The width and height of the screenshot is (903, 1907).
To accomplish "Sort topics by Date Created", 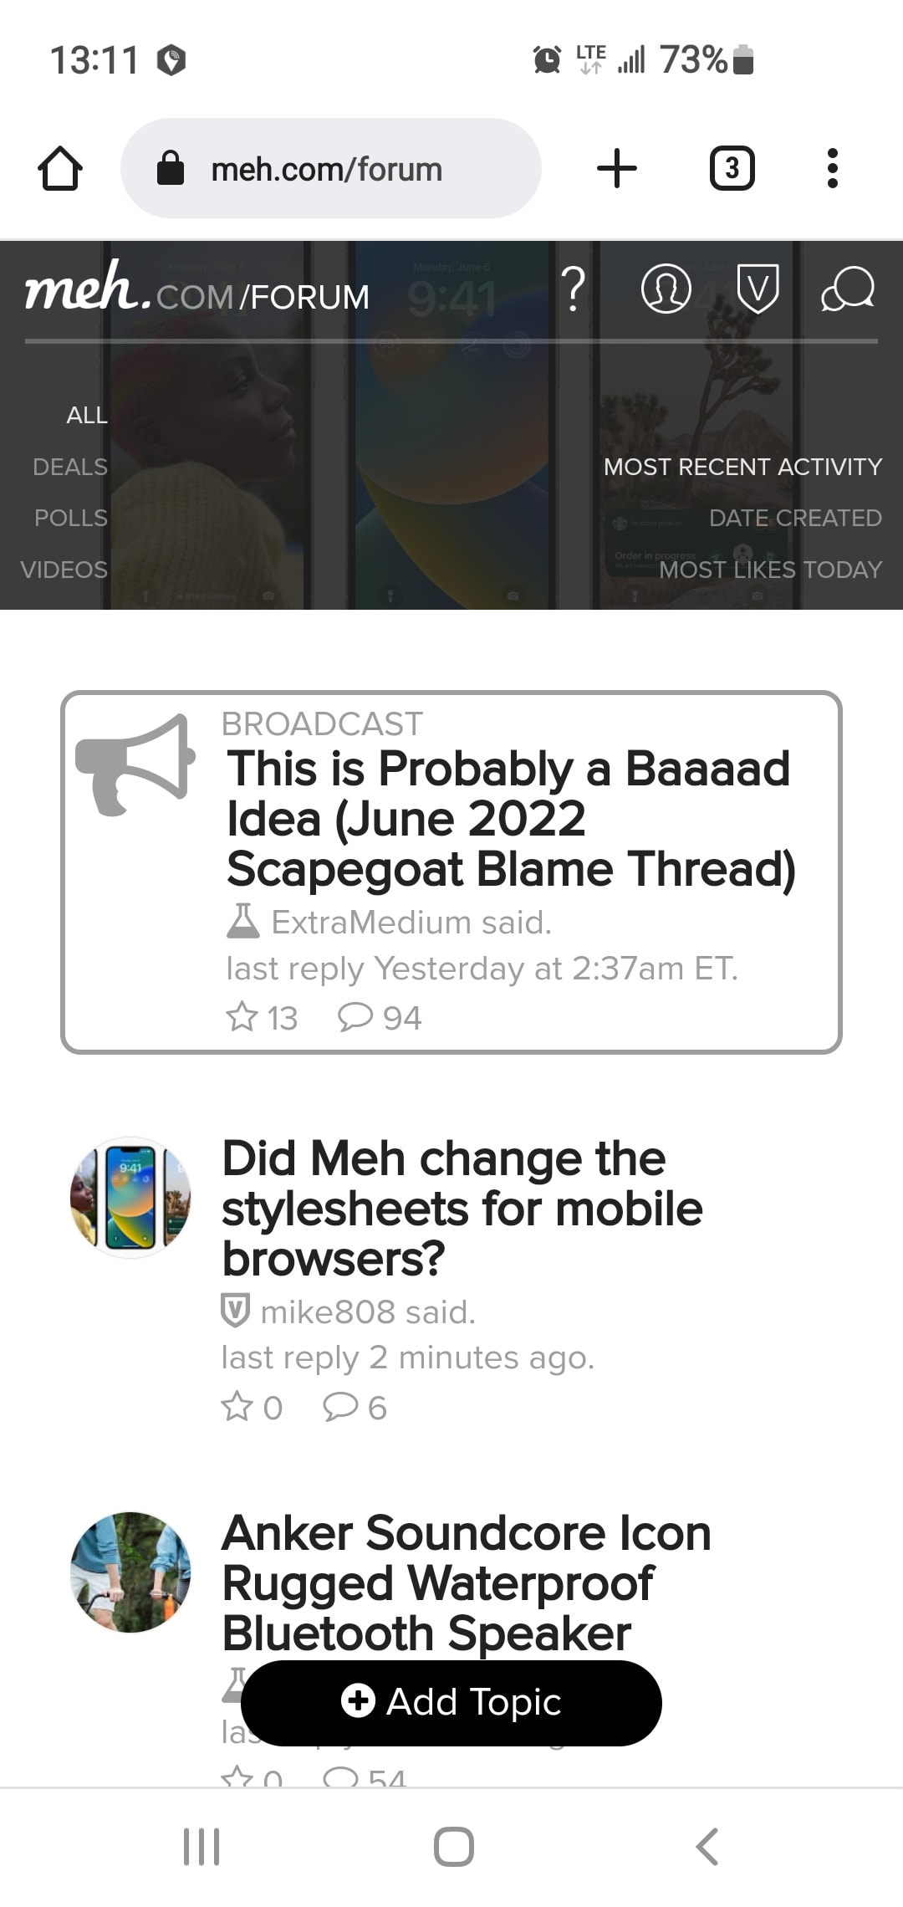I will [795, 518].
